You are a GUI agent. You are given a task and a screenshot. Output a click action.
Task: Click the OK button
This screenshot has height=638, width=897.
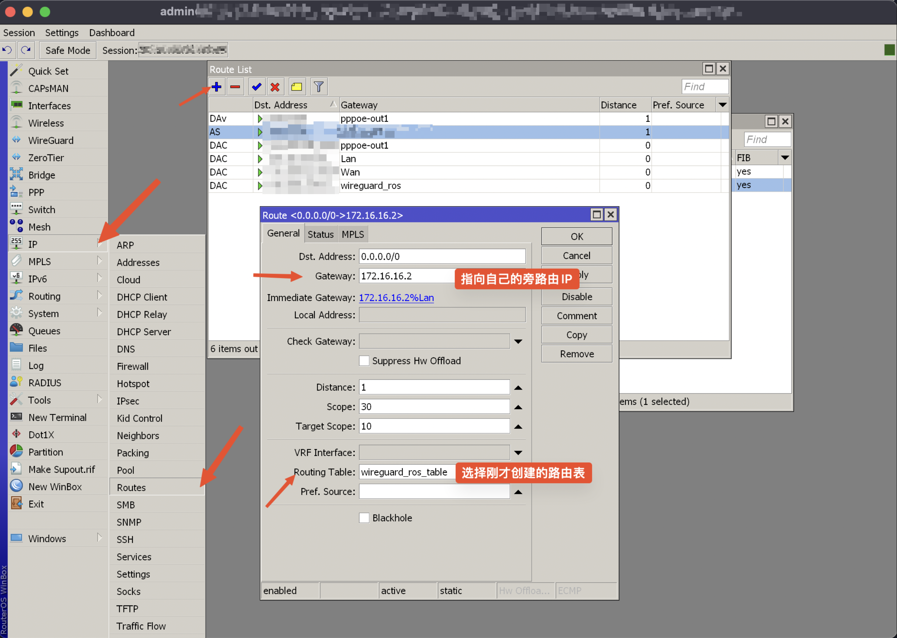click(x=576, y=237)
